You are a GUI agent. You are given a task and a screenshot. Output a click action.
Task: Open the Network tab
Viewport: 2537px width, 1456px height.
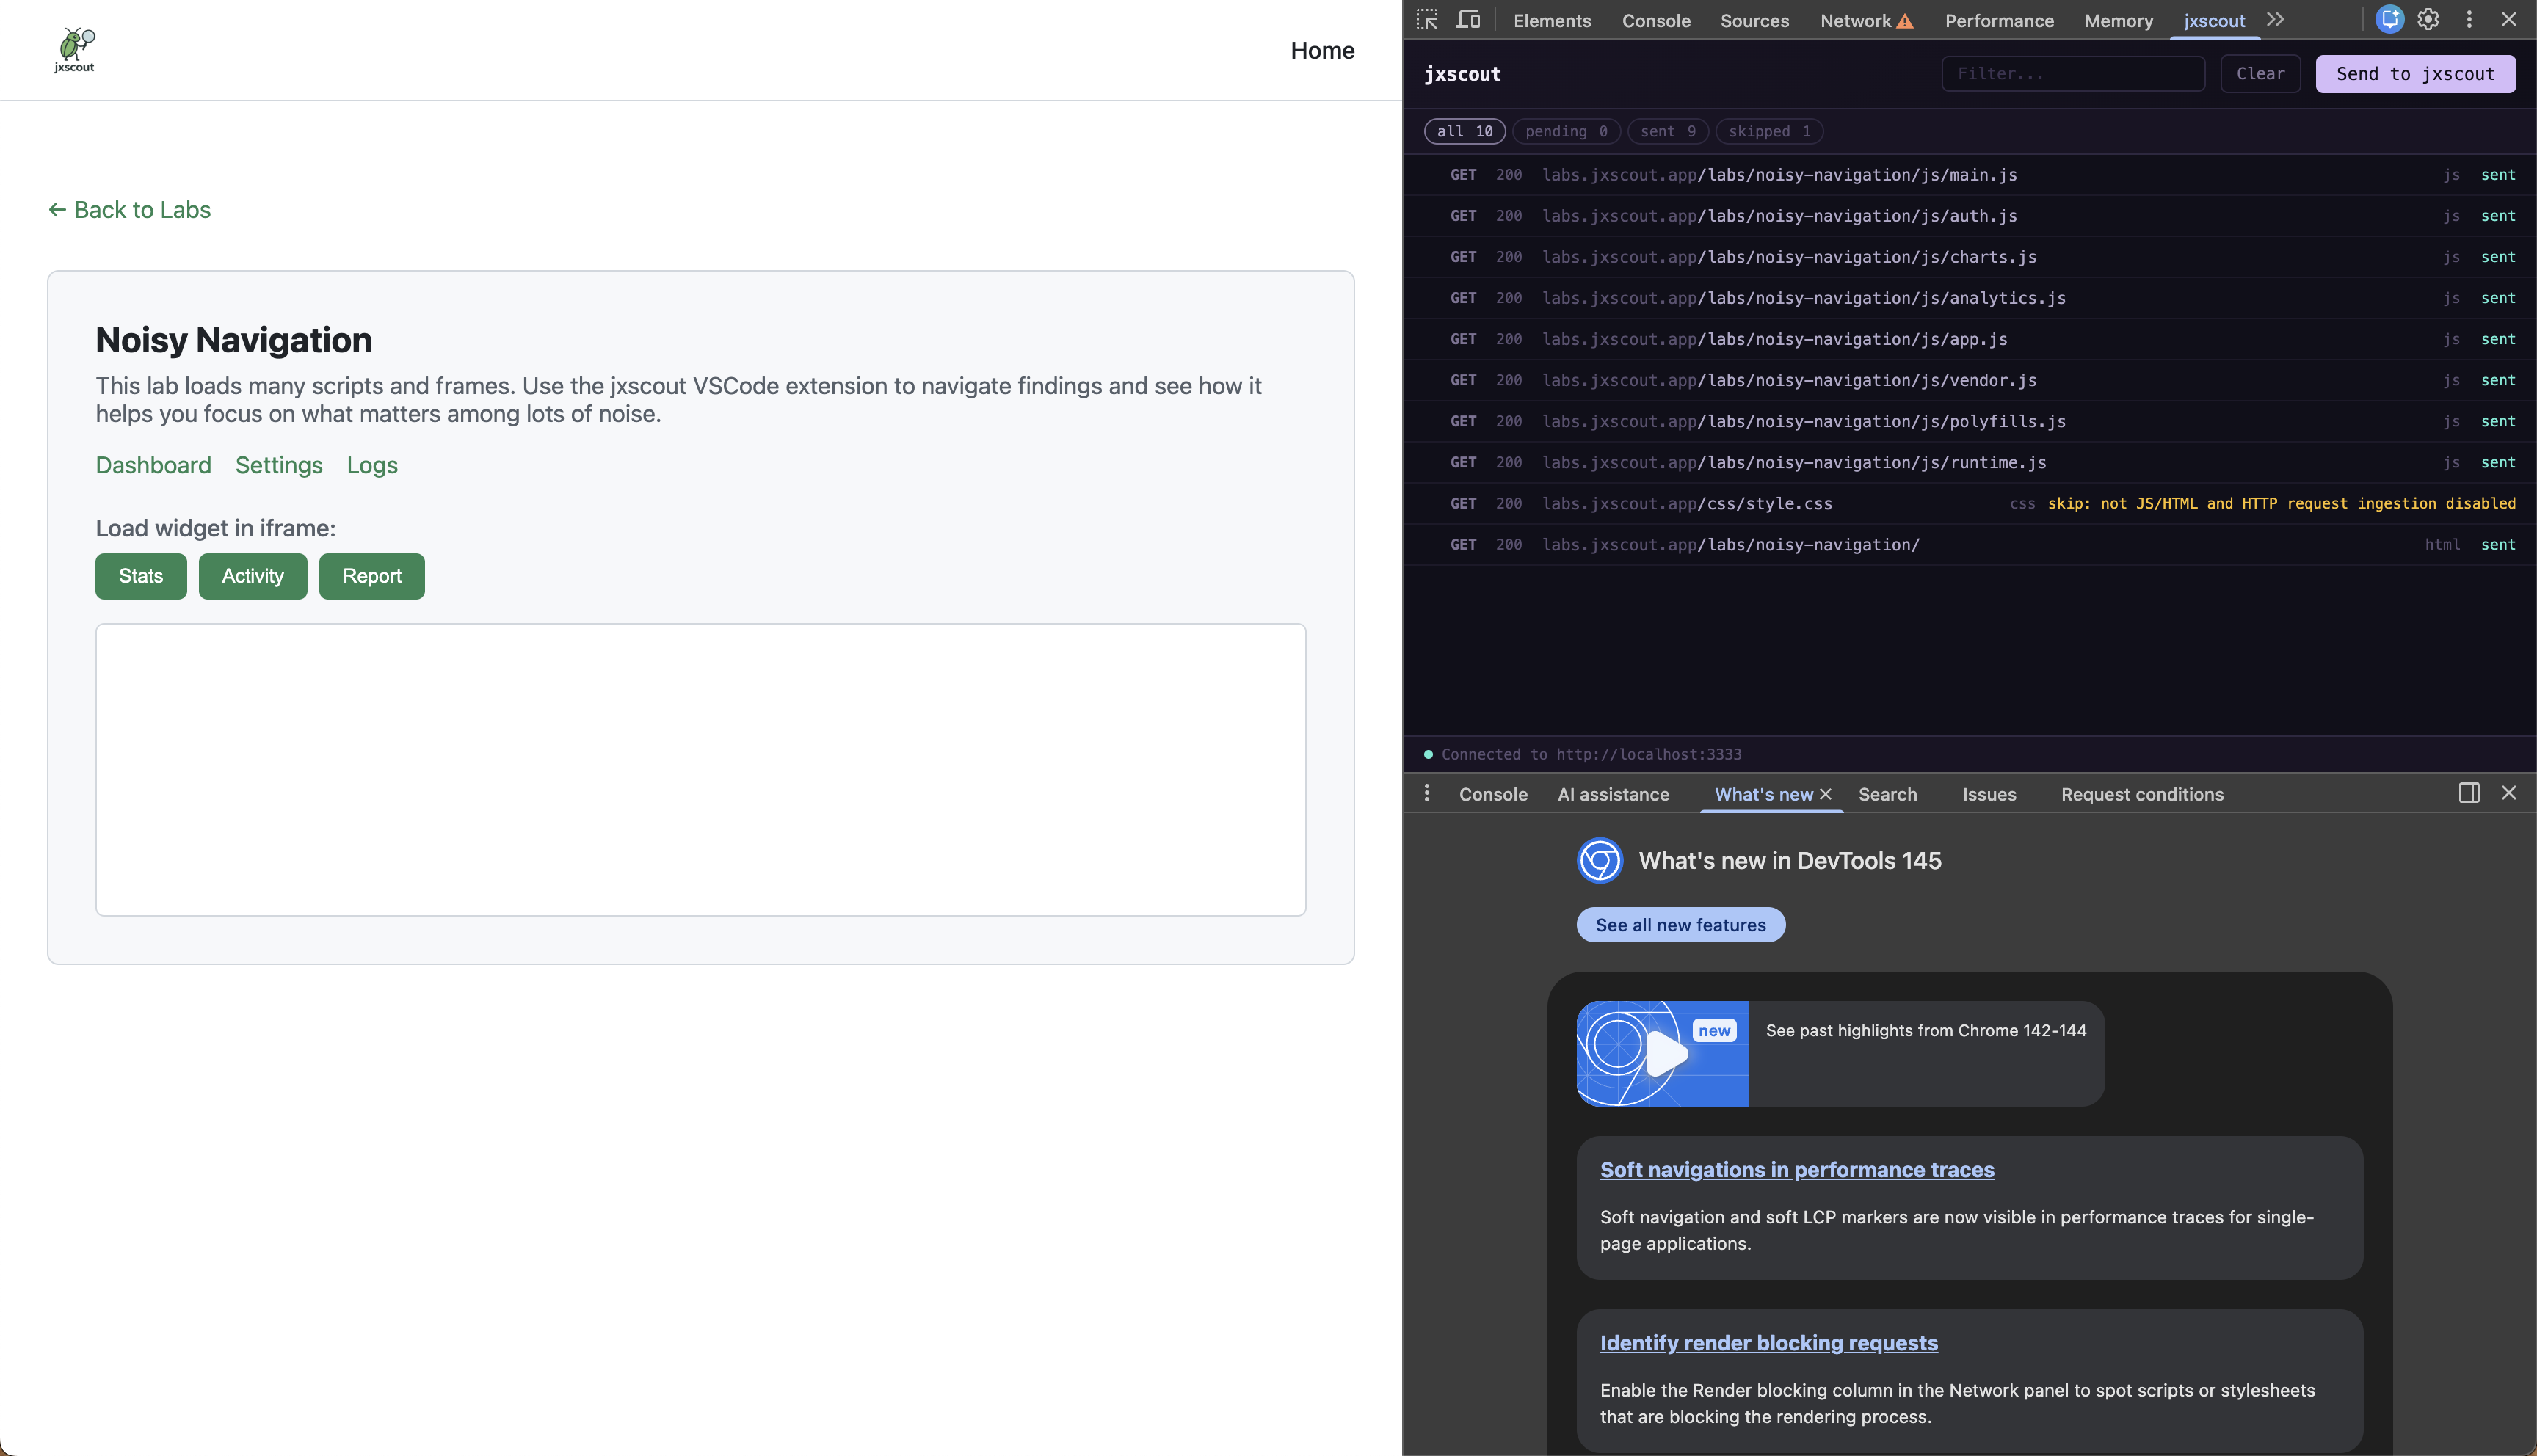click(1855, 21)
